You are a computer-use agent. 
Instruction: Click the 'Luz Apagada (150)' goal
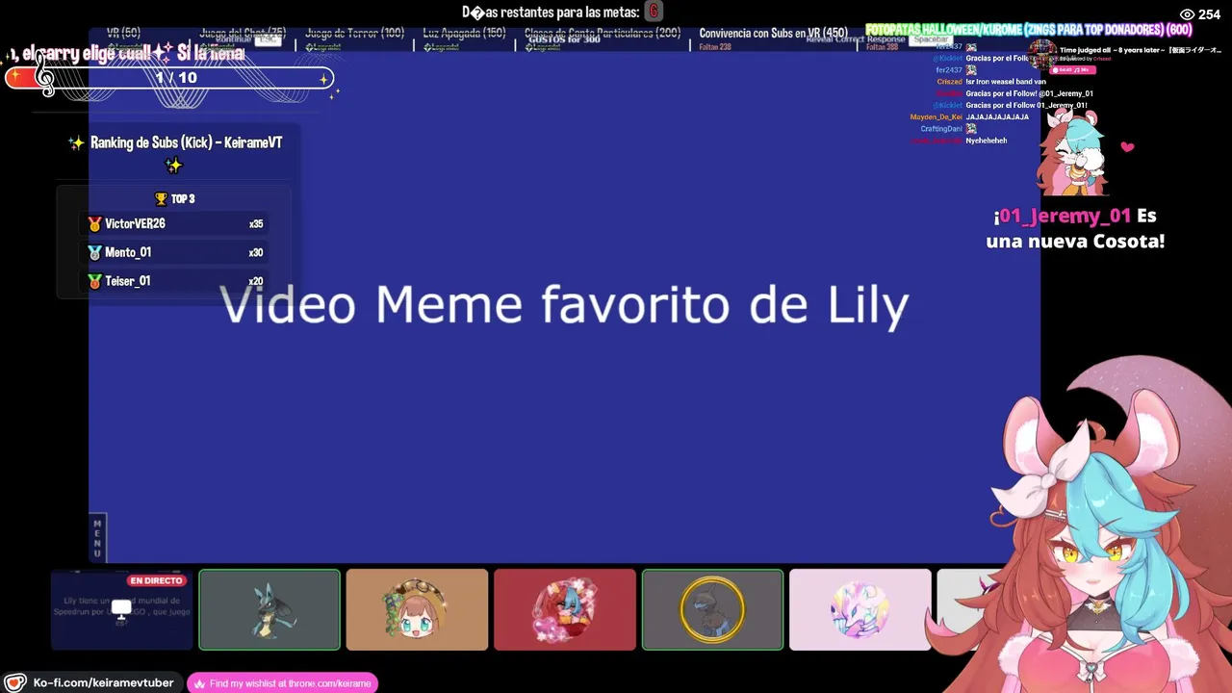464,34
